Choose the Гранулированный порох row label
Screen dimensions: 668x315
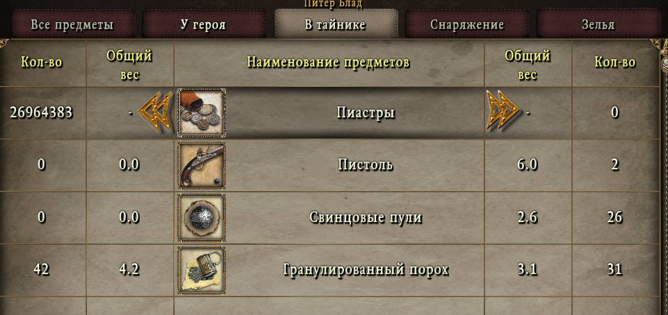366,270
